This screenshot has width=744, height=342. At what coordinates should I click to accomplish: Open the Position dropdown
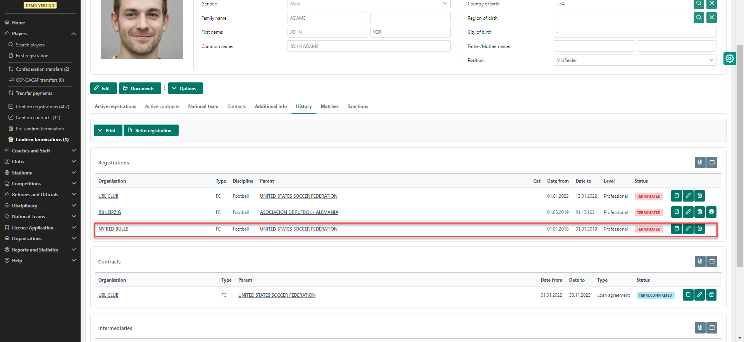(x=635, y=60)
